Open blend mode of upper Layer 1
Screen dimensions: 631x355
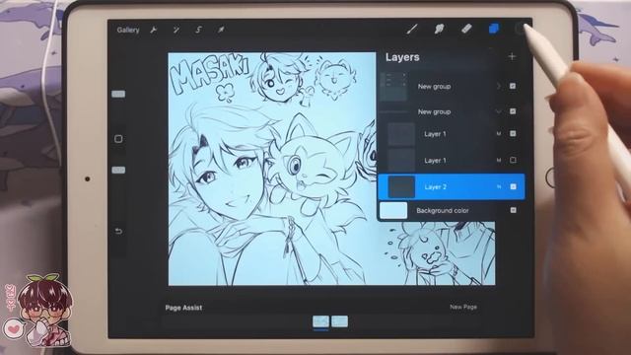(x=499, y=134)
